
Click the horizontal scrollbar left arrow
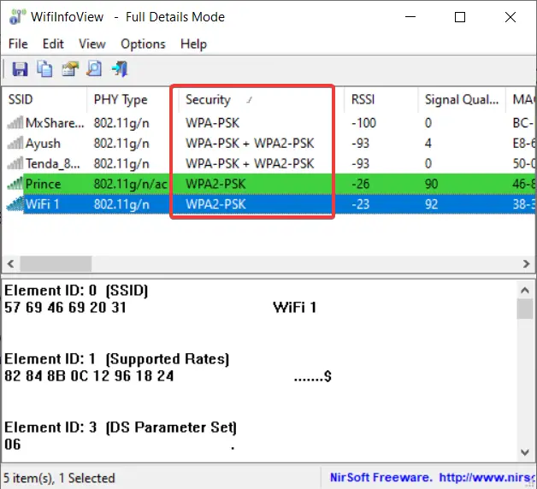(x=10, y=263)
